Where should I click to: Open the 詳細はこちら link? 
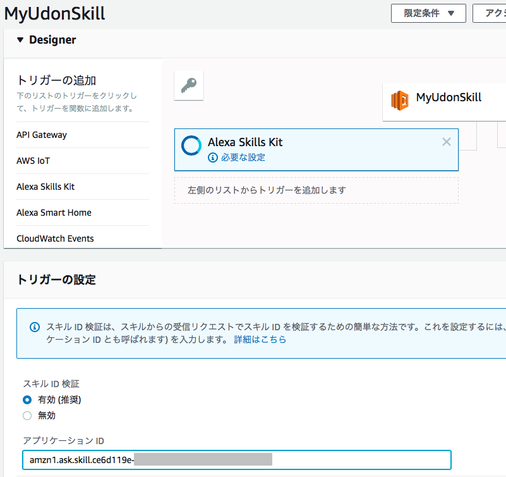coord(260,339)
